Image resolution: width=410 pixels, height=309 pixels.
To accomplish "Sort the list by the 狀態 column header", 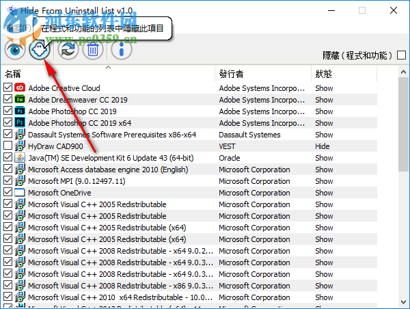I will (x=344, y=74).
